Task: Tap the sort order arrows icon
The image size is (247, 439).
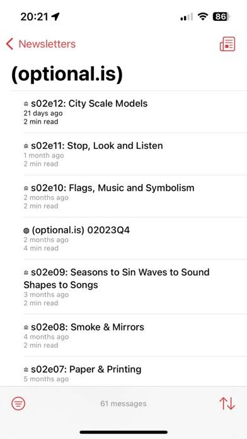Action: [227, 404]
